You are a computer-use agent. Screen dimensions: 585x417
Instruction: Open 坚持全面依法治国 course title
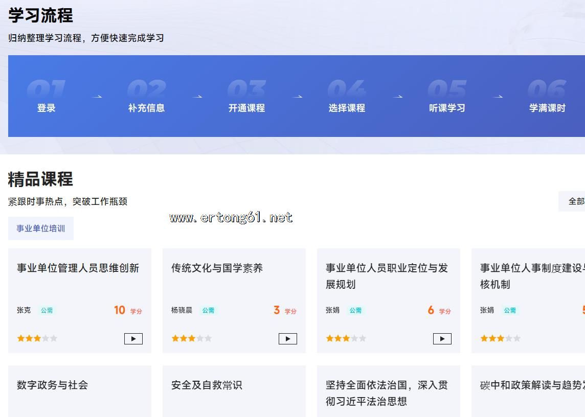tap(387, 393)
